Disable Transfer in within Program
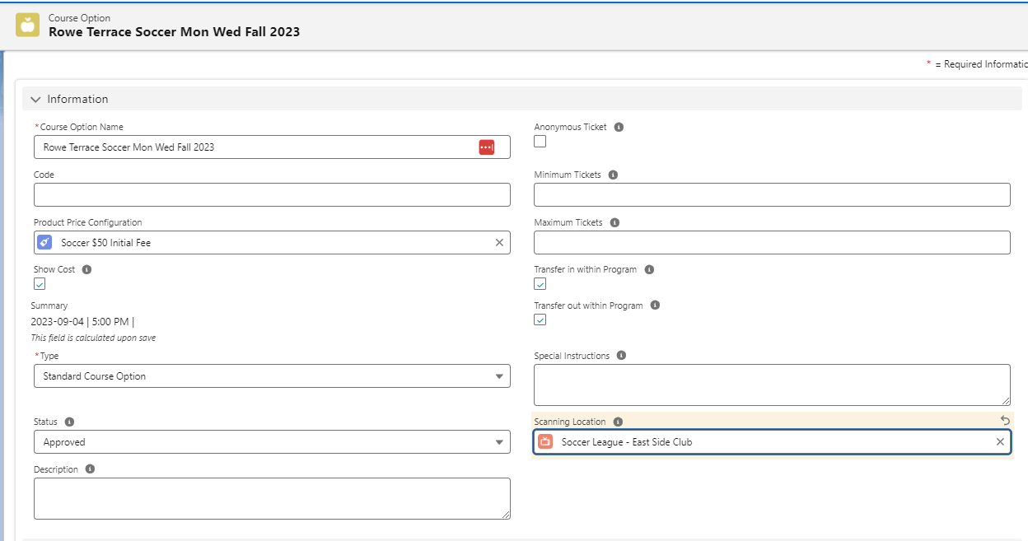 click(540, 283)
